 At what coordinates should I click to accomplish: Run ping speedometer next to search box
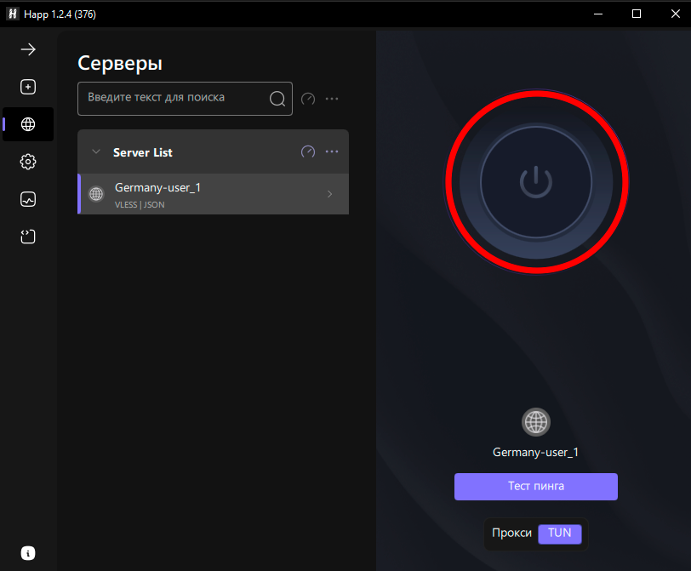[x=308, y=99]
